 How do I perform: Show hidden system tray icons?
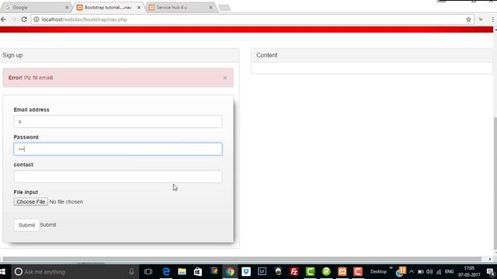tap(412, 272)
